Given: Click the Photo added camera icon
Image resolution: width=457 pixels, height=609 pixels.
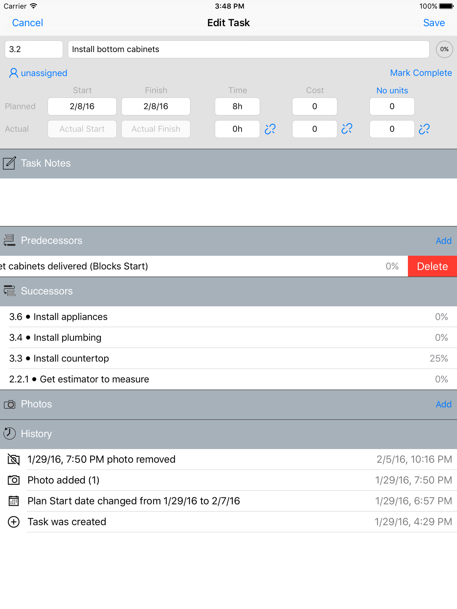Looking at the screenshot, I should click(x=13, y=480).
